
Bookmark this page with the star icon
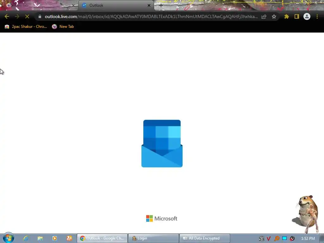tap(274, 16)
